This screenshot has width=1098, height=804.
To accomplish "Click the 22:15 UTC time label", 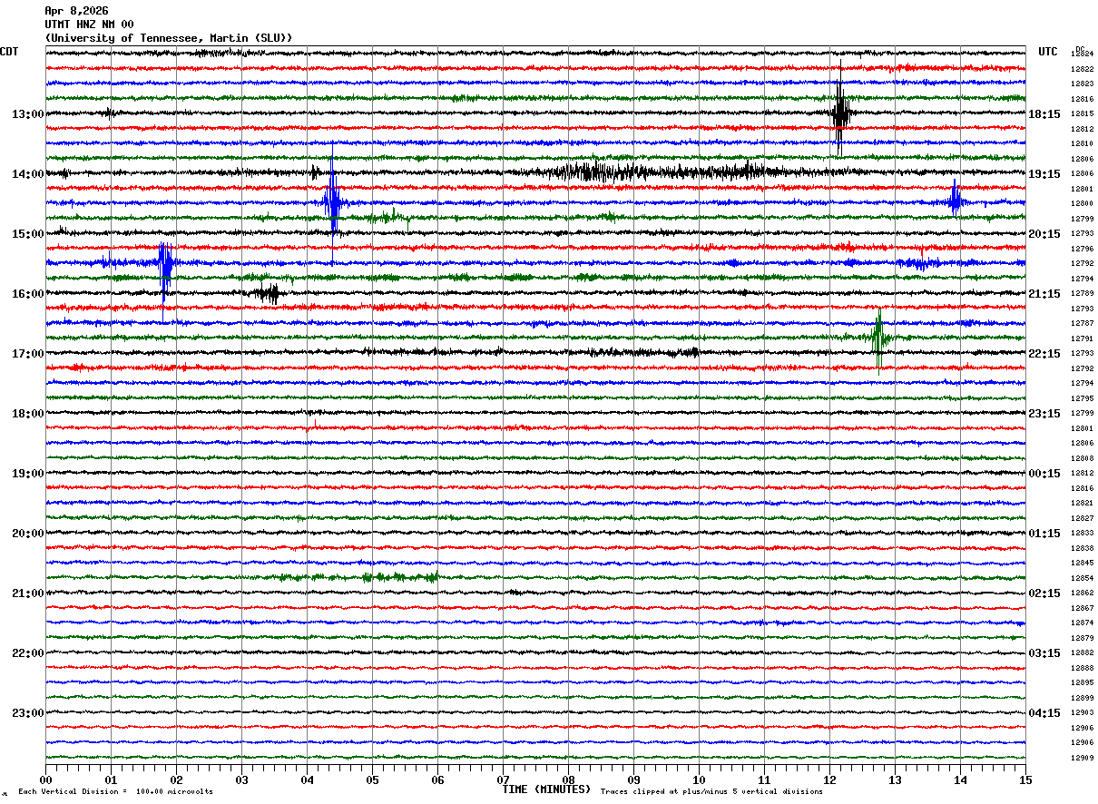I will 1044,353.
